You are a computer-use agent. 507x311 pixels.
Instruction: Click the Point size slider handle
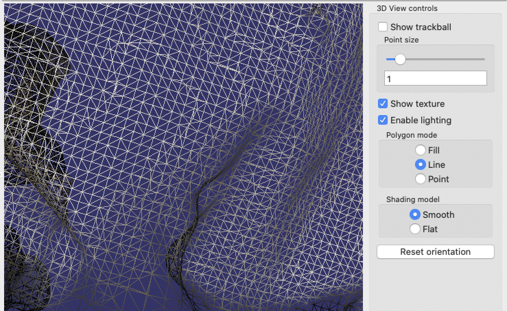pyautogui.click(x=400, y=59)
